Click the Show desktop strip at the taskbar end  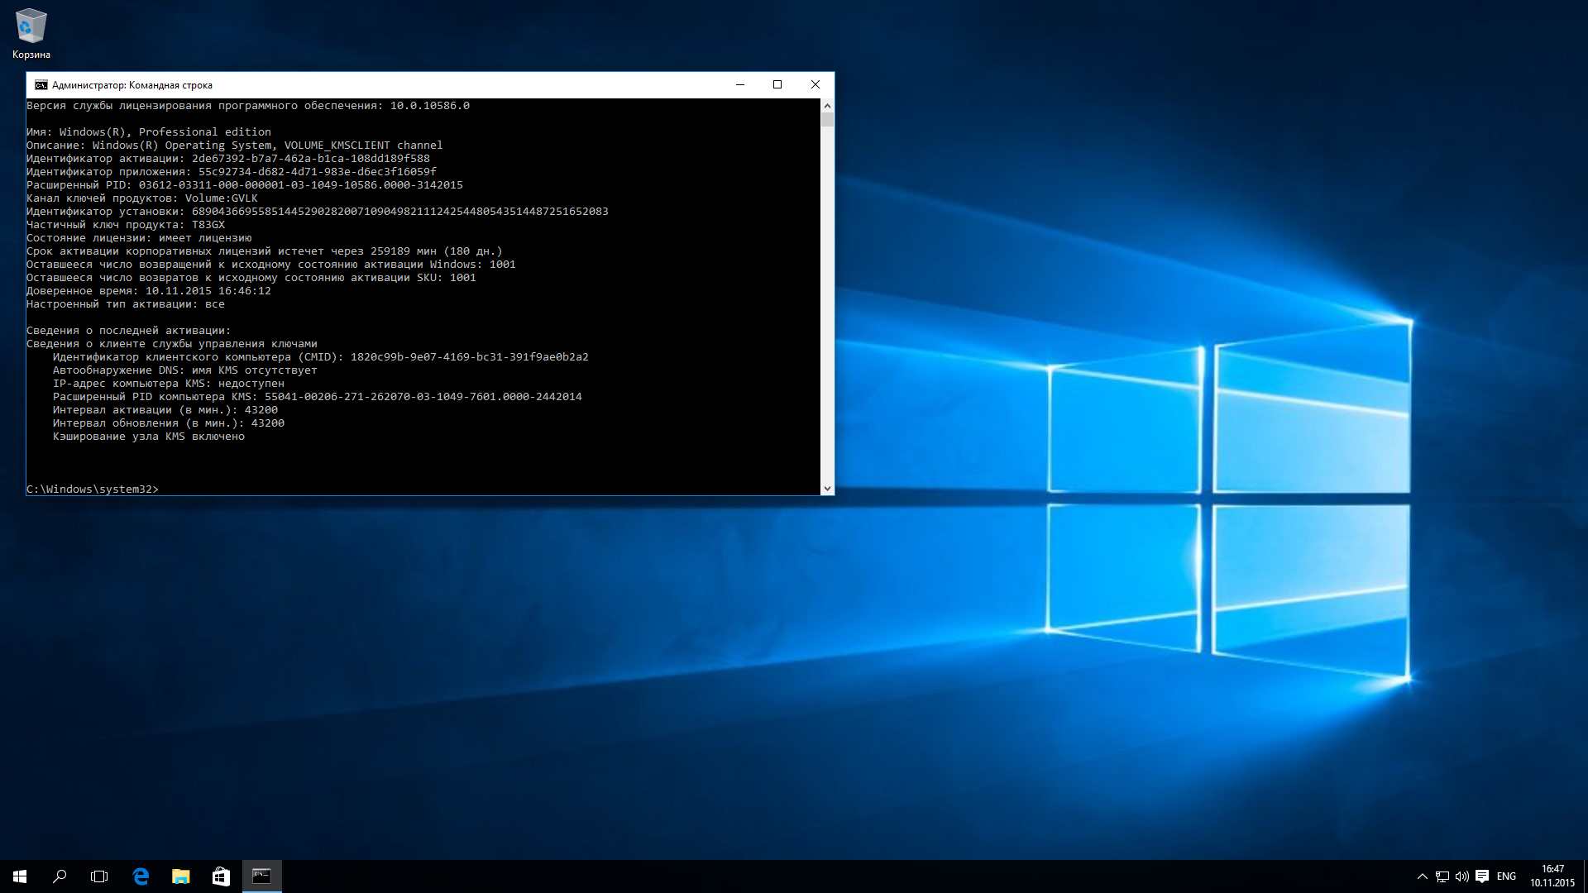pos(1585,876)
